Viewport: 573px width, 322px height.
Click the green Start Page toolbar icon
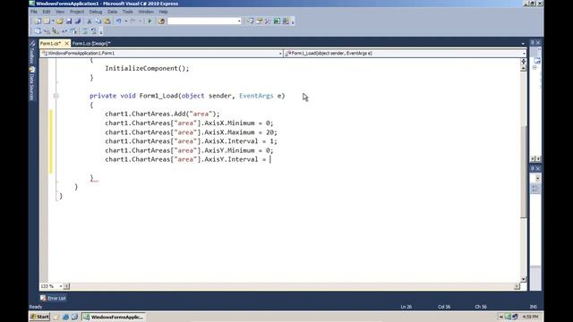point(277,21)
